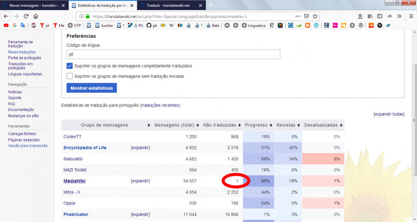Open the Wikipedia 'W' bookmark
The height and width of the screenshot is (222, 417).
171,25
